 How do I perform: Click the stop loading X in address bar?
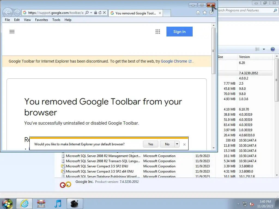click(x=104, y=13)
